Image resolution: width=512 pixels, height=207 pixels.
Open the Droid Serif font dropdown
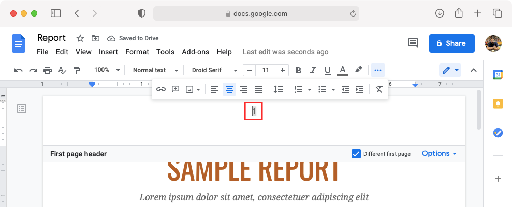click(214, 70)
